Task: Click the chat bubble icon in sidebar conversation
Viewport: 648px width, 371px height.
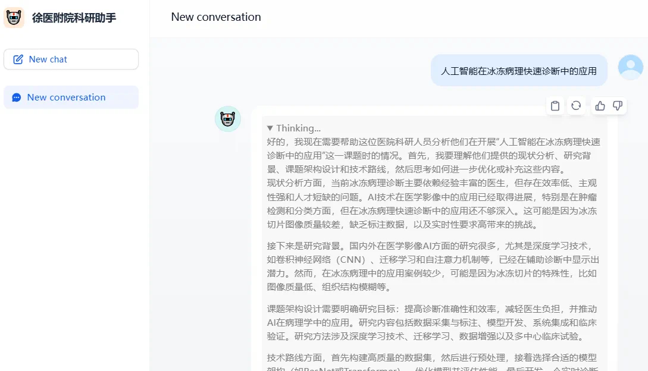Action: click(x=17, y=98)
